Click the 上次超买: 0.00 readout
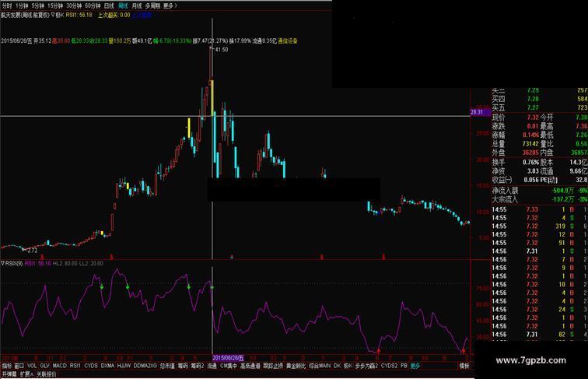The image size is (588, 379). pos(114,15)
